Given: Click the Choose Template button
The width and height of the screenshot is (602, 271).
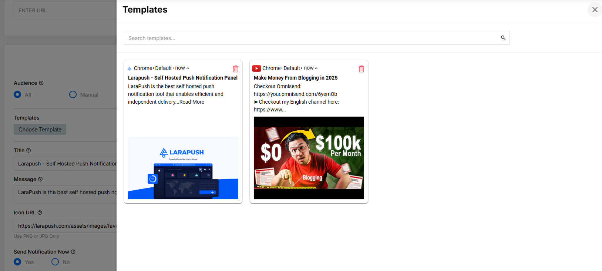Looking at the screenshot, I should pos(40,130).
